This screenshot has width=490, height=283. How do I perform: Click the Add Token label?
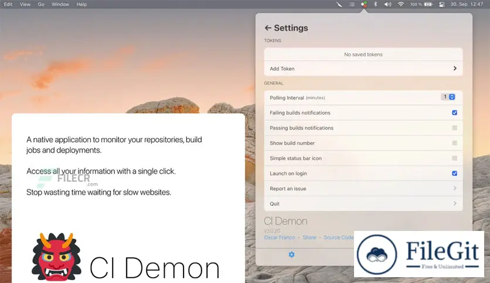[x=282, y=68]
